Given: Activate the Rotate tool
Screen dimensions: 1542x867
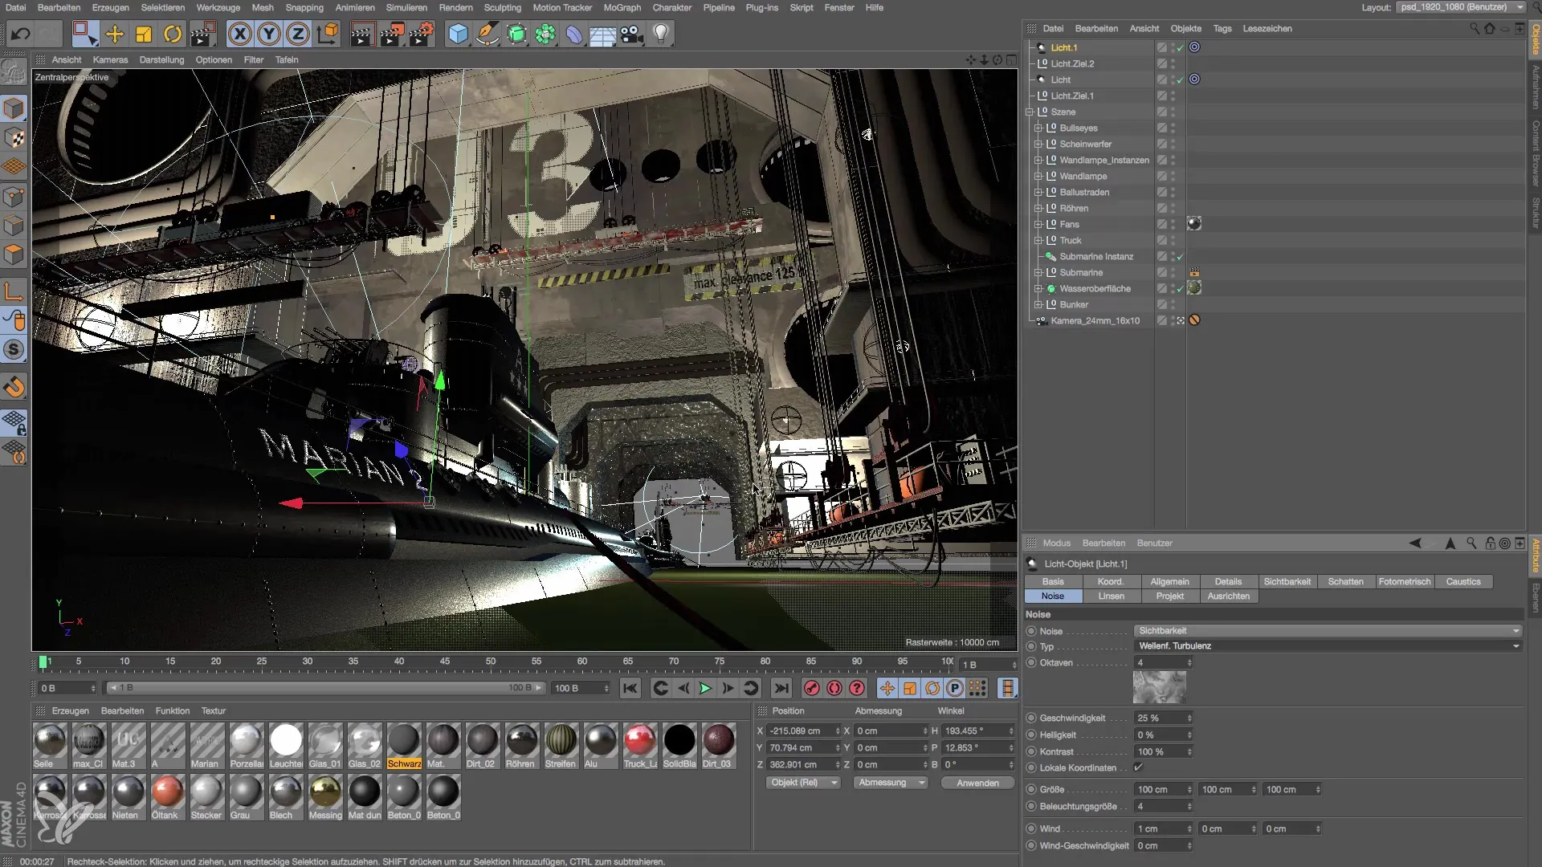Looking at the screenshot, I should click(173, 34).
